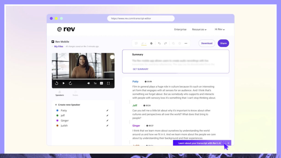
Task: Change the 1x playback speed
Action: (x=95, y=83)
